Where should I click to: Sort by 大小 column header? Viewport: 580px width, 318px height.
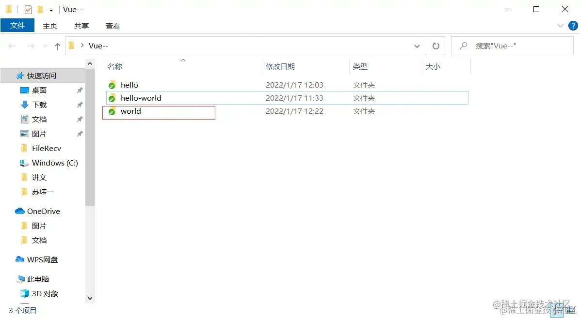point(433,66)
